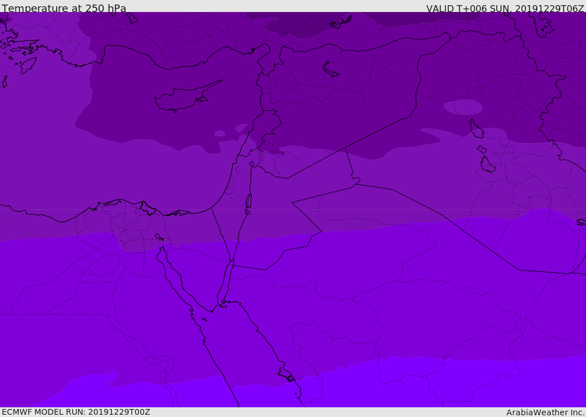Click the small light oval temperature patch in Iraq
This screenshot has width=586, height=417.
462,107
